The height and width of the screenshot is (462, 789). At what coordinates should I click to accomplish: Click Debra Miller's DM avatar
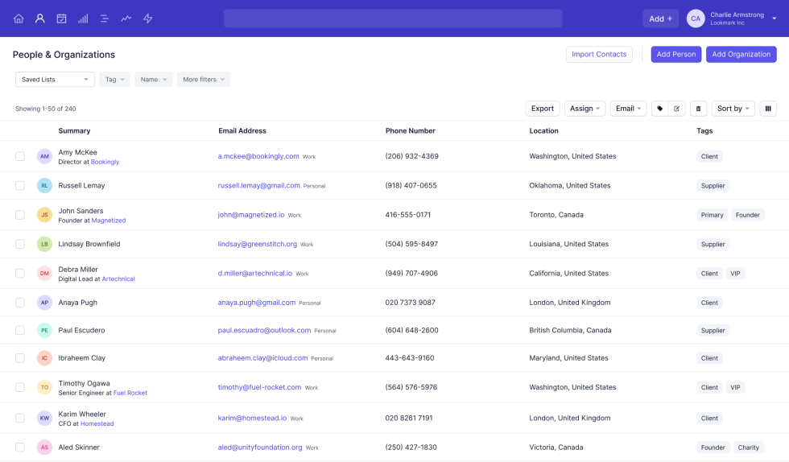(45, 274)
